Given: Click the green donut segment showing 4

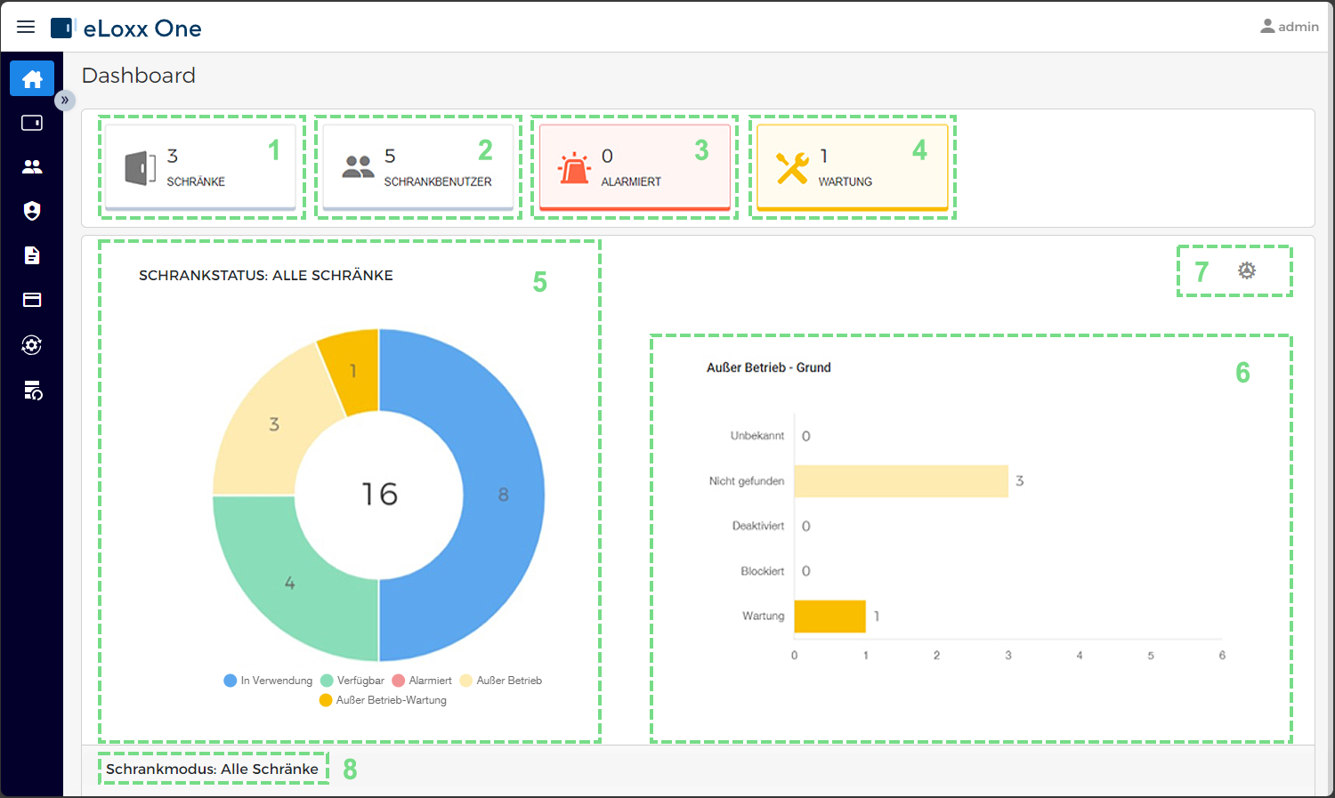Looking at the screenshot, I should click(290, 584).
